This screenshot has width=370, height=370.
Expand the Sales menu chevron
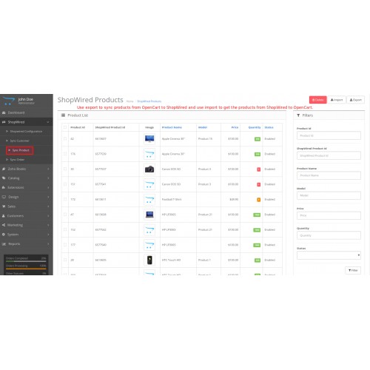(48, 206)
